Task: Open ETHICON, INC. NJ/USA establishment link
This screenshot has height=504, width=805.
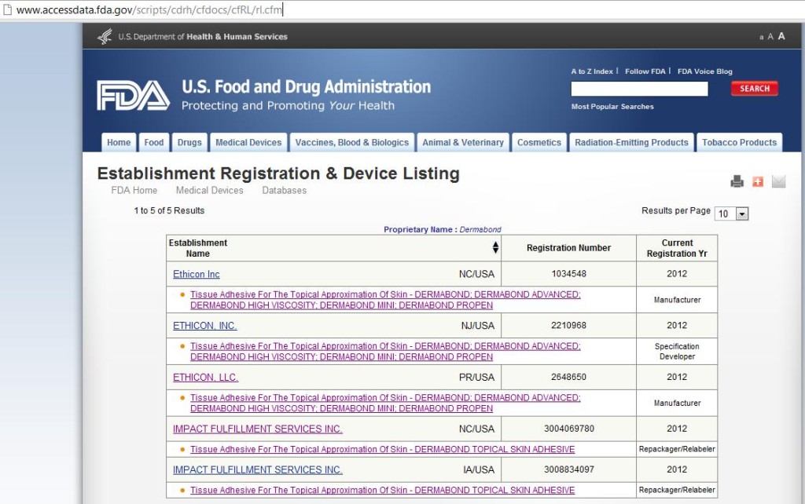Action: tap(205, 326)
